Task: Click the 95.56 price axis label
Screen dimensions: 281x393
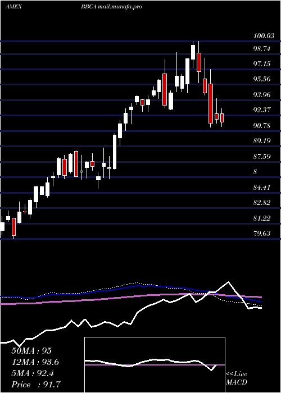Action: click(262, 79)
